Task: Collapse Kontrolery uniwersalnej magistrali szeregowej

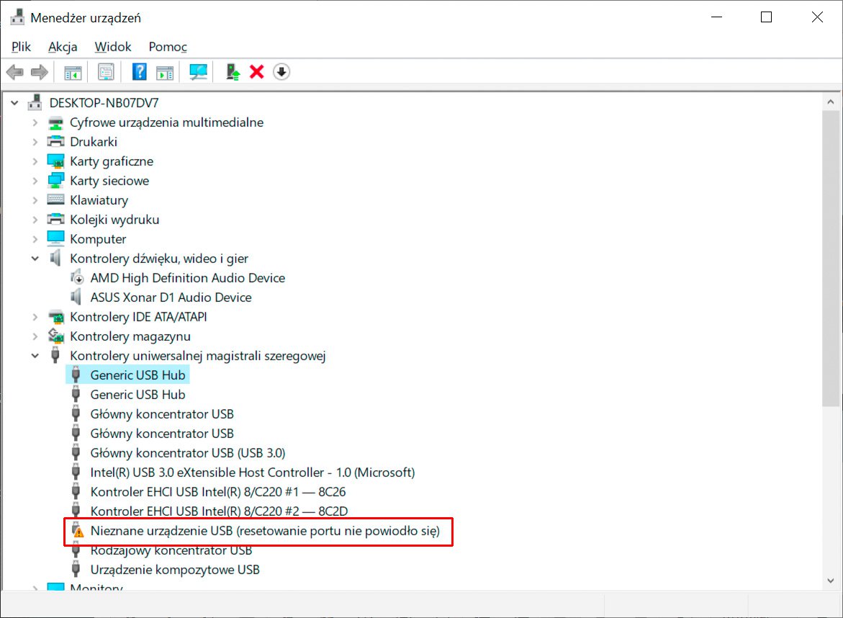Action: pos(35,356)
